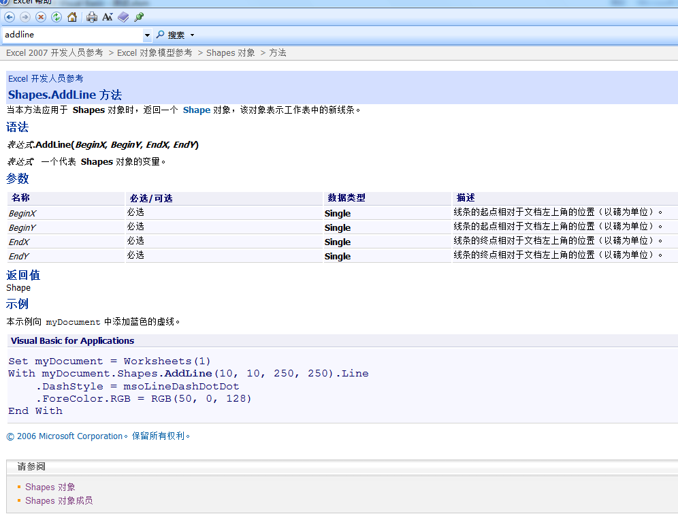Click the Print icon
678x514 pixels.
(x=92, y=17)
